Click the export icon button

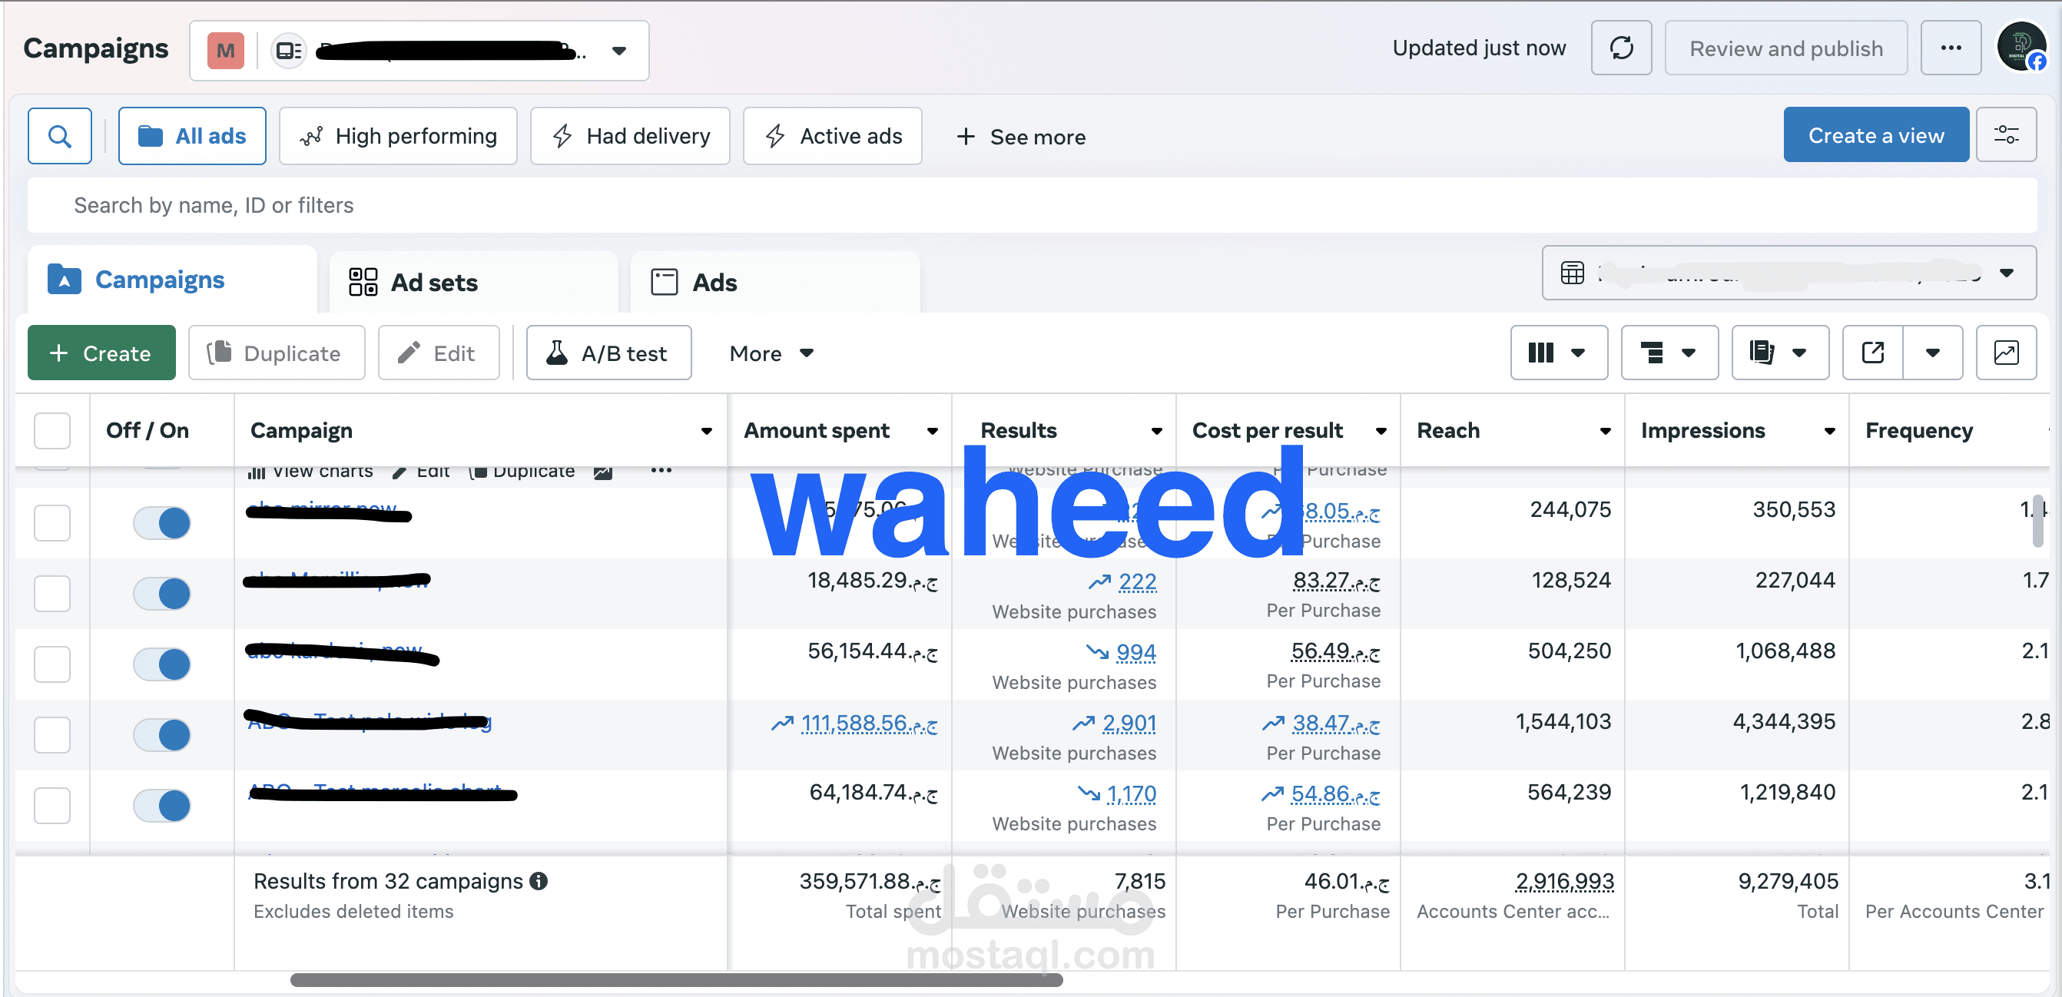point(1872,353)
